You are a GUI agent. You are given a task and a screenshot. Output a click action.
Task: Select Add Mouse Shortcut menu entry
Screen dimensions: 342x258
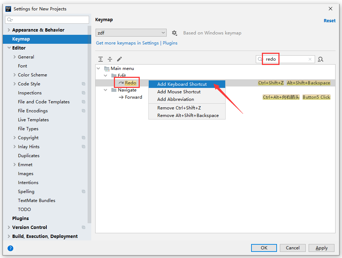pyautogui.click(x=179, y=92)
